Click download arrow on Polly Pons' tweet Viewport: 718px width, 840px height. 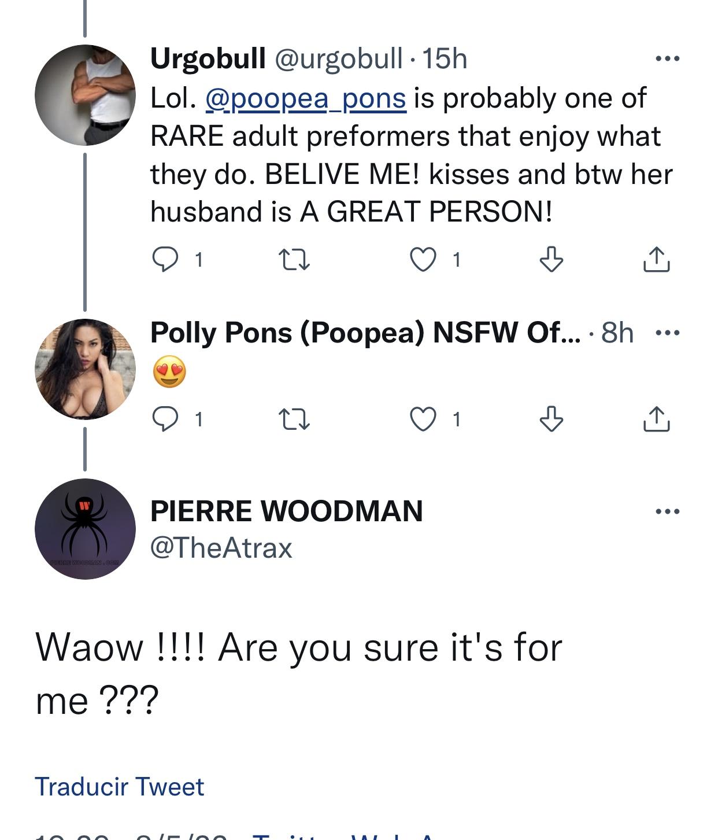tap(551, 419)
